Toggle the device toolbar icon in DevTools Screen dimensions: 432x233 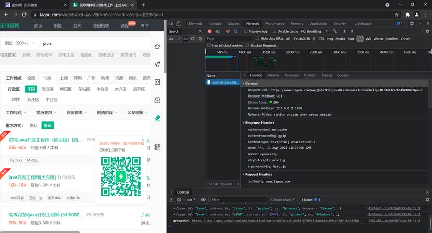click(x=179, y=24)
